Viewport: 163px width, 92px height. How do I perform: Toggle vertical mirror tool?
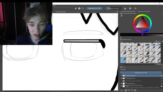pos(130,8)
